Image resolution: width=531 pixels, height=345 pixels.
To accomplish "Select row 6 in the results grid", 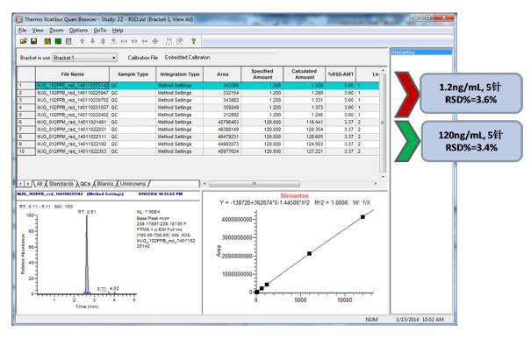I will click(x=198, y=122).
